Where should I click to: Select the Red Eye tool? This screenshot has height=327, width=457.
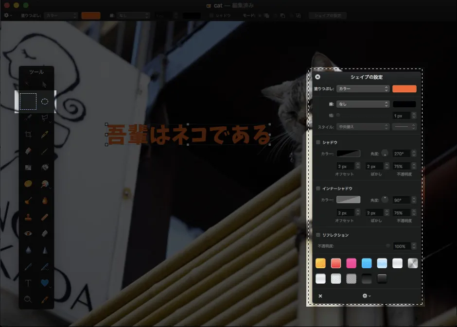(x=28, y=234)
